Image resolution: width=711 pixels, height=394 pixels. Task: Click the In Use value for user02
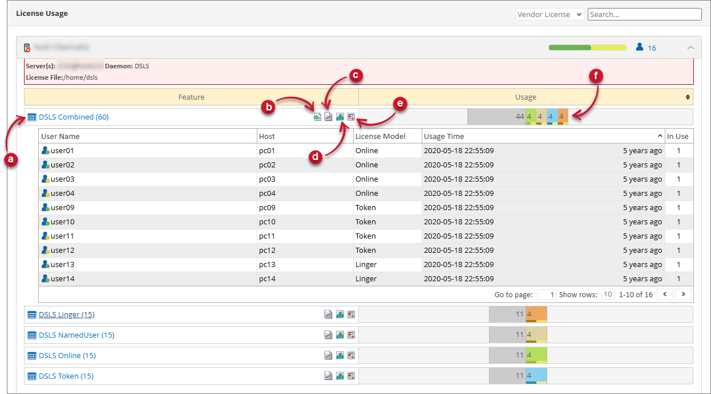678,165
